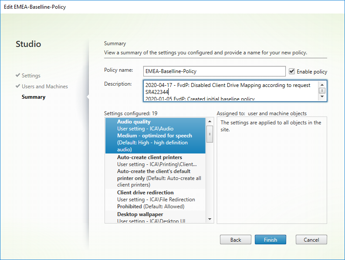Click the 'Edit EMEA-Baselline-Policy' window title
Image resolution: width=345 pixels, height=260 pixels.
[x=35, y=7]
